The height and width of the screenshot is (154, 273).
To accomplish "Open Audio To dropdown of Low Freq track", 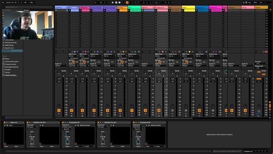I will pyautogui.click(x=61, y=66).
